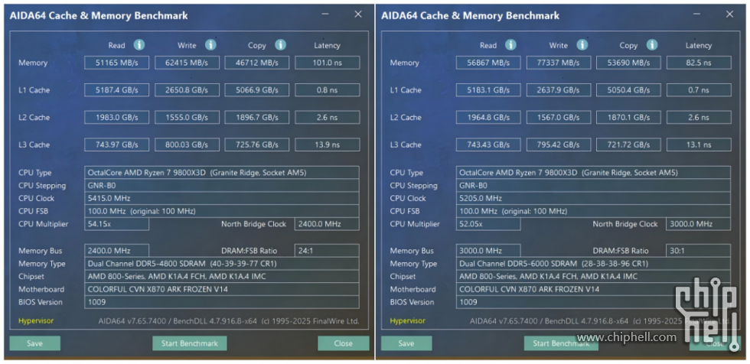
Task: Select Memory Write value 77337 MB/s
Action: point(559,63)
